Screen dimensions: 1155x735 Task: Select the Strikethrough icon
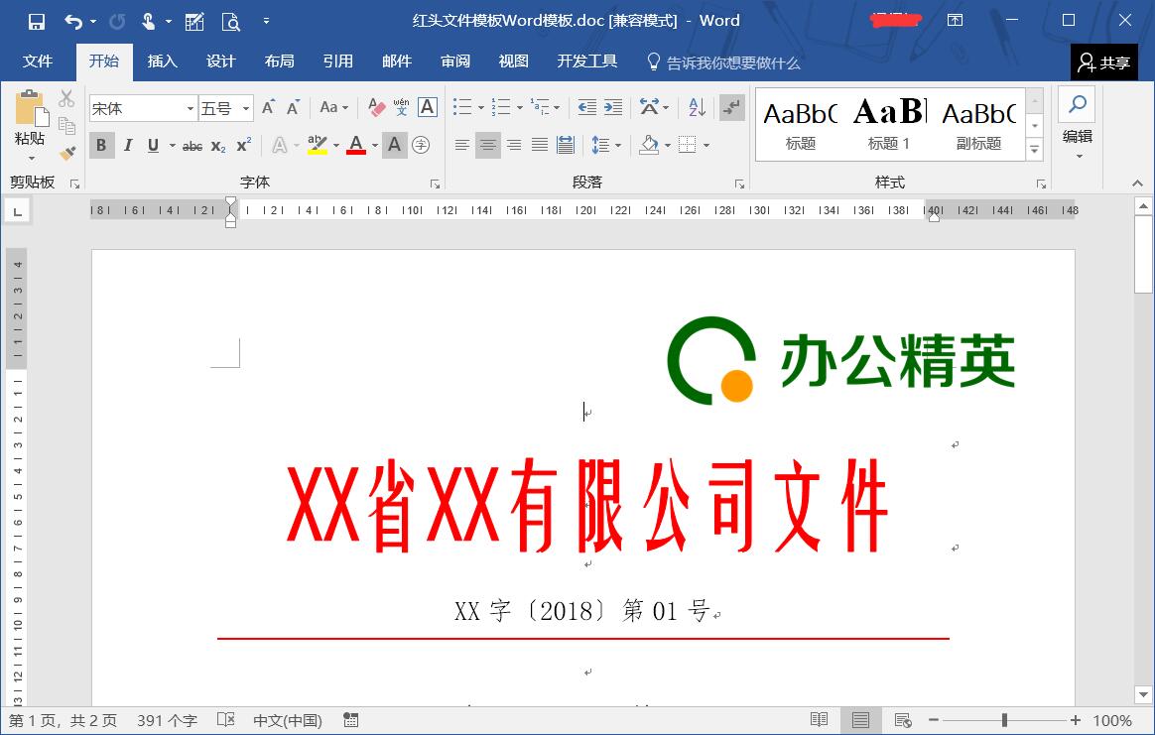192,145
